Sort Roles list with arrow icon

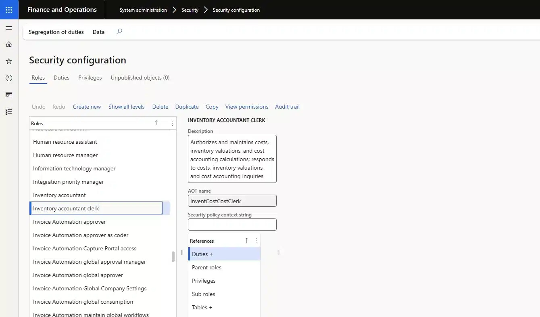coord(156,123)
